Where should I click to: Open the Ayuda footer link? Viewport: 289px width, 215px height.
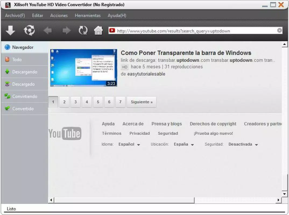pos(108,124)
